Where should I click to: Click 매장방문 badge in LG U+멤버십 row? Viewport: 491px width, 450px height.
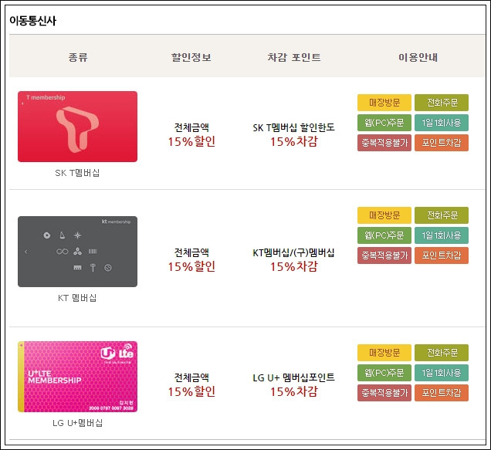pyautogui.click(x=384, y=353)
